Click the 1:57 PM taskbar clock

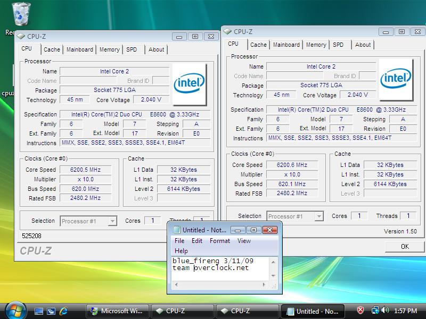[x=405, y=310]
